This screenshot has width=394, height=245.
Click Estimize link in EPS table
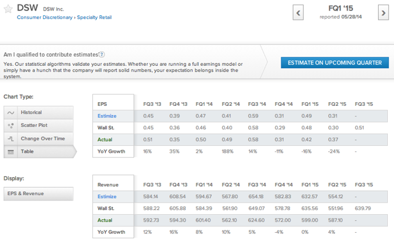click(x=107, y=116)
